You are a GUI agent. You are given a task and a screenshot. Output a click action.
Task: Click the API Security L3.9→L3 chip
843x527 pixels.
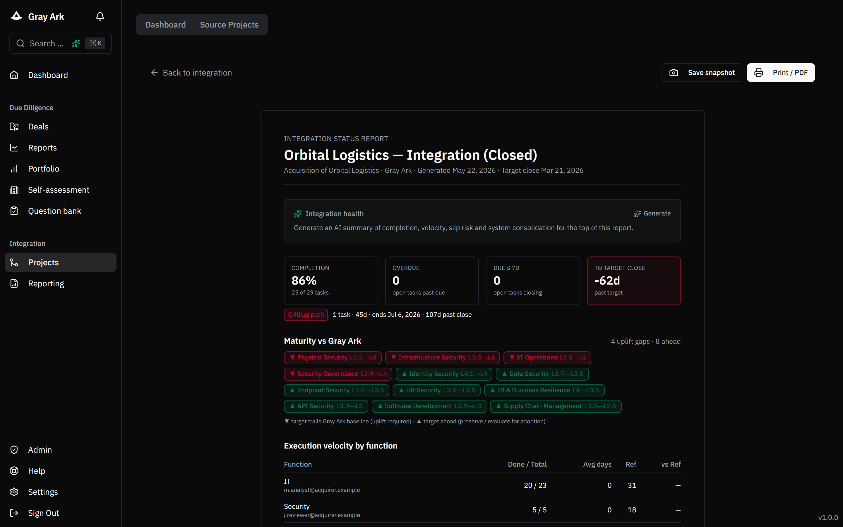[326, 406]
